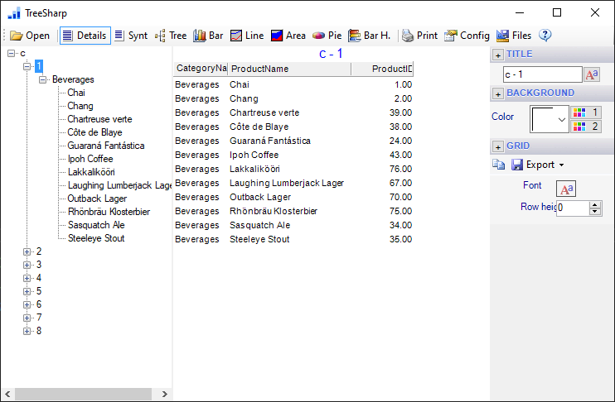Image resolution: width=615 pixels, height=402 pixels.
Task: Show the Line chart view
Action: pos(247,36)
